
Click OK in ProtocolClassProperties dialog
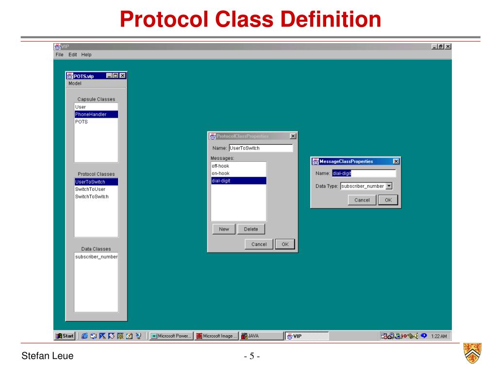[285, 244]
